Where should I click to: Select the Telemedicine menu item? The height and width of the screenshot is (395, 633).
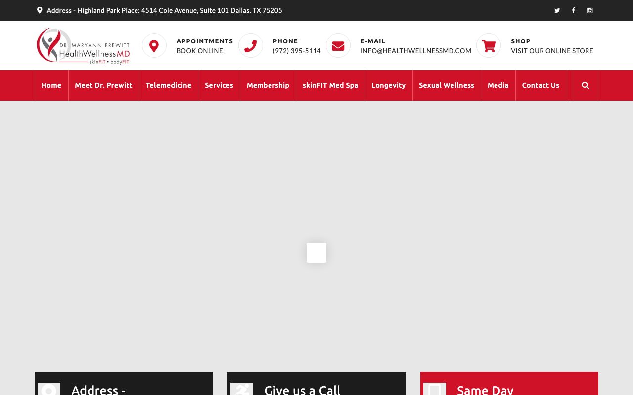tap(168, 85)
